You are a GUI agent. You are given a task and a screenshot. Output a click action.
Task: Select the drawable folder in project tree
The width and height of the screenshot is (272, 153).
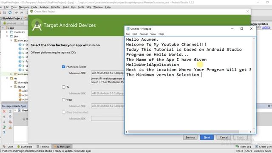tap(21, 82)
